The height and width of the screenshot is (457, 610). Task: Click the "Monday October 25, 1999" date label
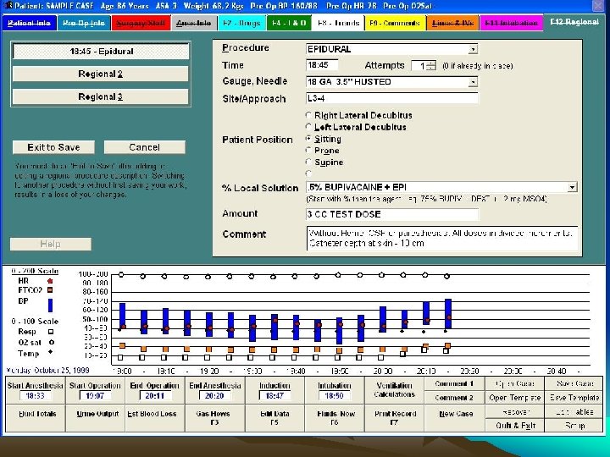pos(47,370)
